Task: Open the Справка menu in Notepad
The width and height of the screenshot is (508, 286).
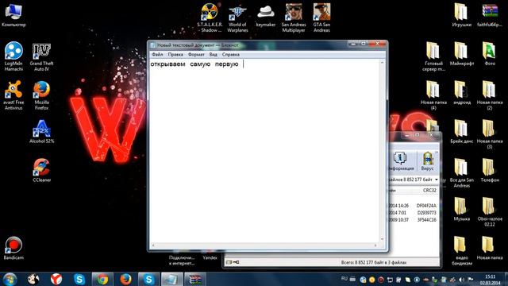Action: (x=231, y=55)
